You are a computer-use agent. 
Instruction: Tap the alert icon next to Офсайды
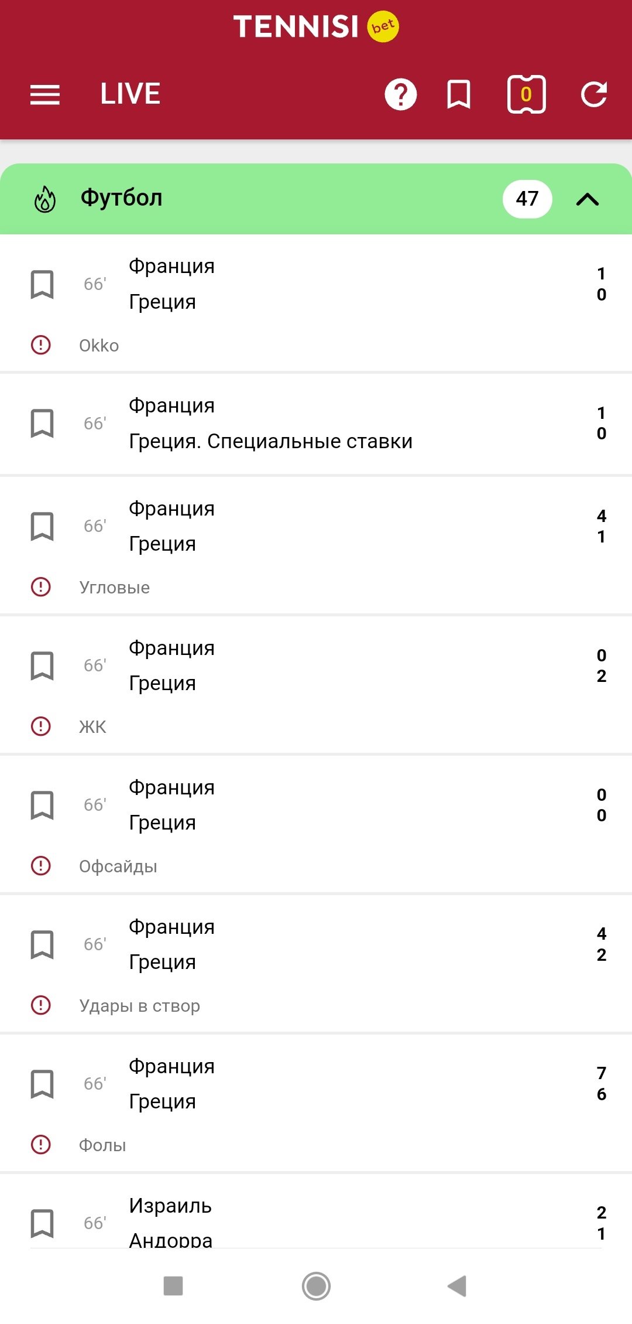(x=41, y=866)
